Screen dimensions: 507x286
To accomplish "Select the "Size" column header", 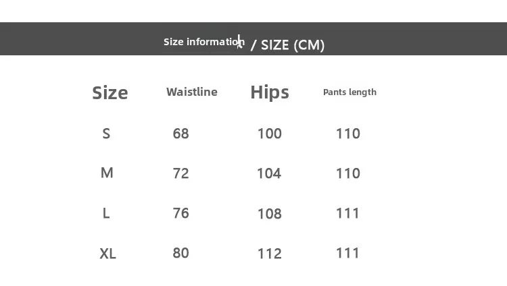I will coord(110,92).
